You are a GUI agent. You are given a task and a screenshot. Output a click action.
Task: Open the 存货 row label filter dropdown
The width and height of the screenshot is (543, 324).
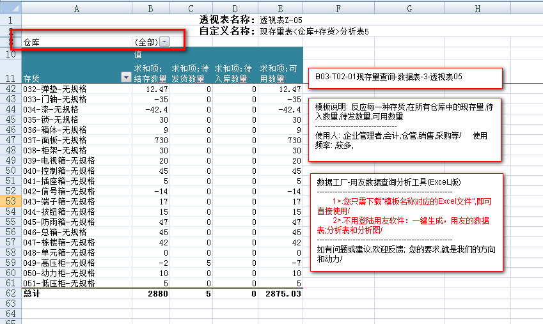tap(125, 78)
